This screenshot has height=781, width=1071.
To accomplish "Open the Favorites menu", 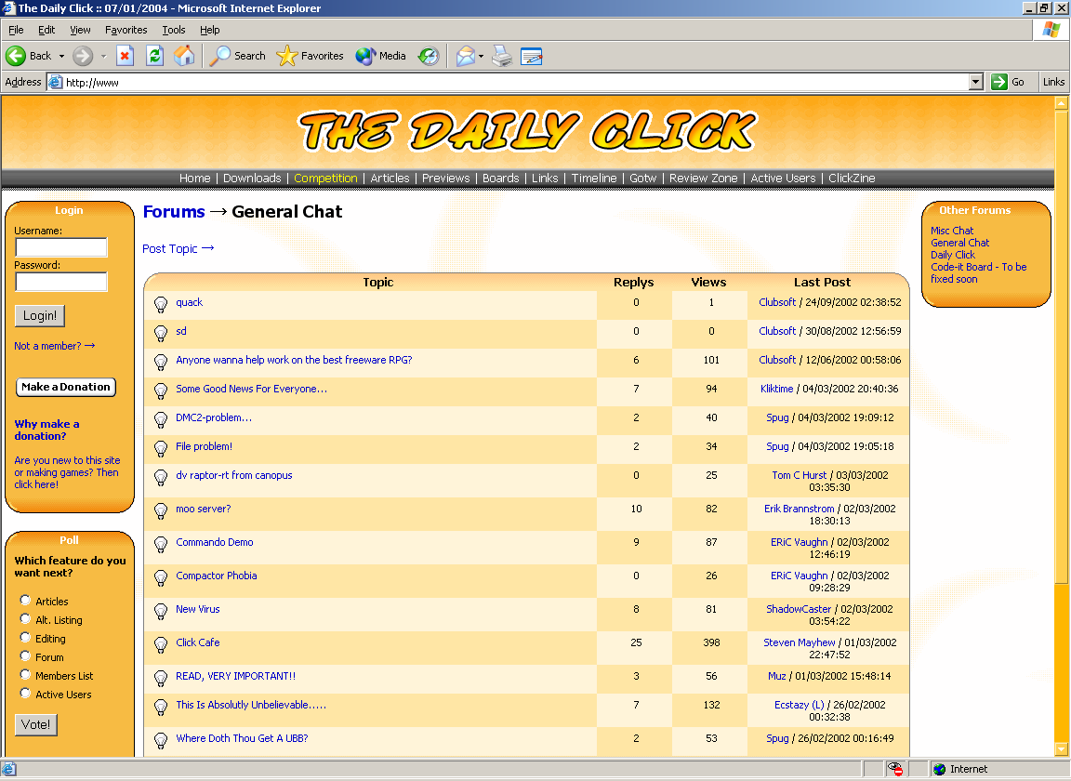I will 126,30.
